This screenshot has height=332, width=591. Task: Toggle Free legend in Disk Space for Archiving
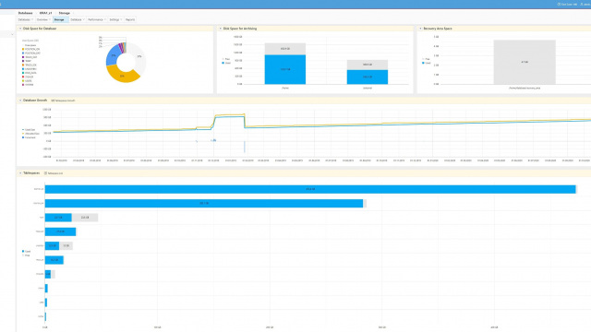point(225,59)
